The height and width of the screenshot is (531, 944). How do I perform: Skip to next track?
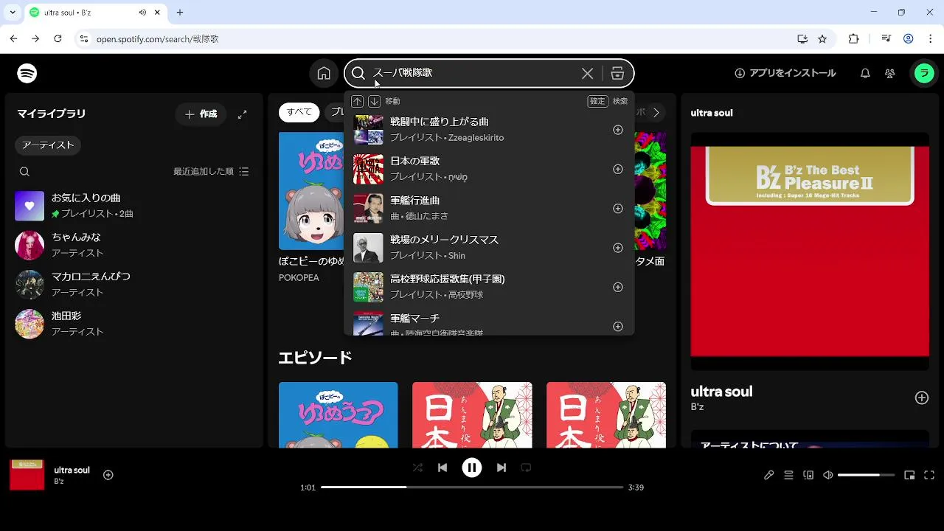pos(502,468)
